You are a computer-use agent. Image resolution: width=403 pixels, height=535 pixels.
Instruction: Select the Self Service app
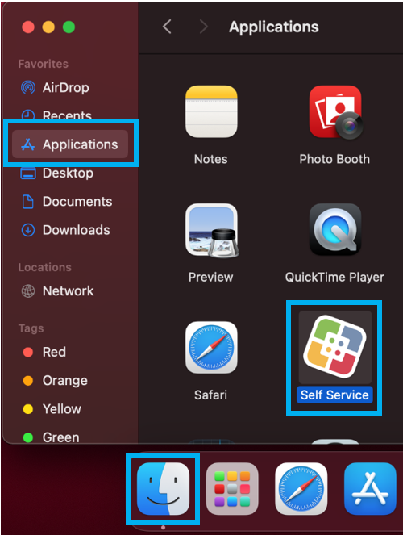tap(334, 347)
